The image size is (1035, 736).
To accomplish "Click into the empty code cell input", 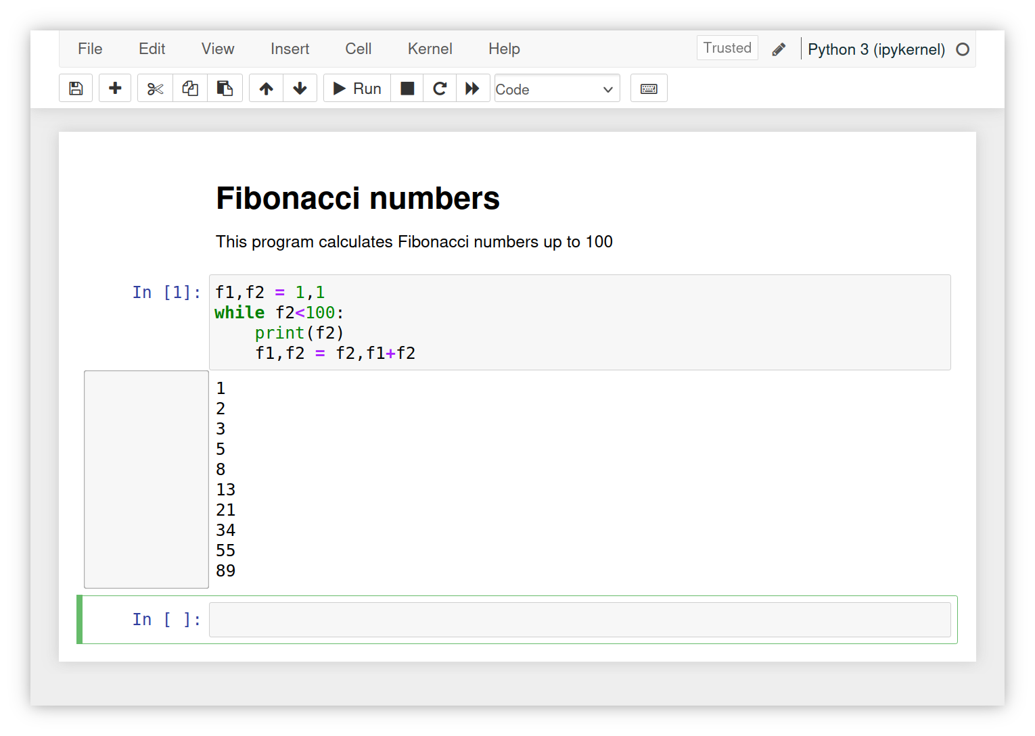I will tap(579, 620).
